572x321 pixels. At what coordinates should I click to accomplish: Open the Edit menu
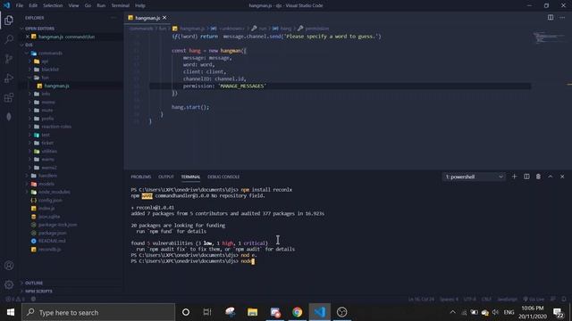click(33, 5)
